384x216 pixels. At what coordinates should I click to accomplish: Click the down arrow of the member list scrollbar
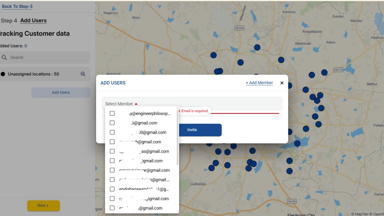pyautogui.click(x=178, y=212)
